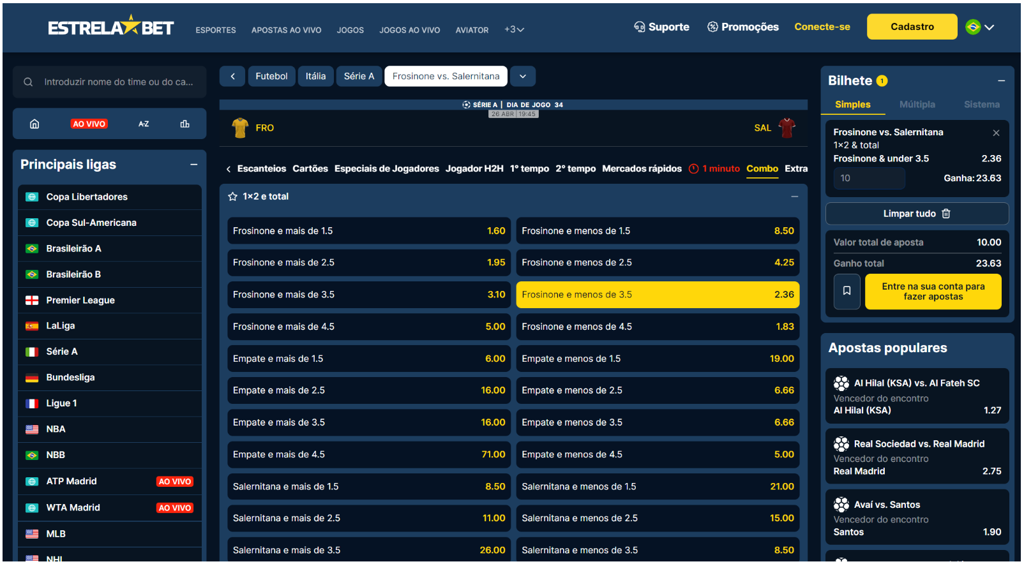The width and height of the screenshot is (1024, 564).
Task: Select Frosinone e mais de 4.5 odd
Action: (x=369, y=327)
